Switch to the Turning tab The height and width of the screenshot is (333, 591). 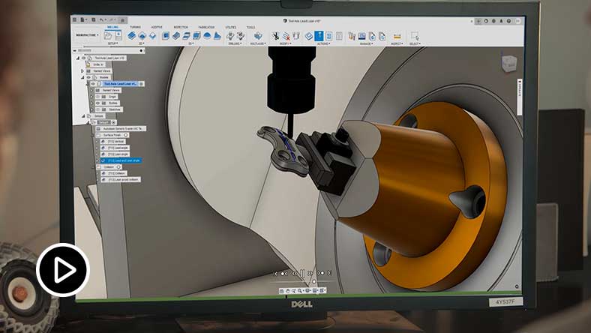[x=134, y=27]
